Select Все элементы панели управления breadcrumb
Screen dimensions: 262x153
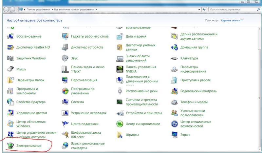[x=74, y=10]
